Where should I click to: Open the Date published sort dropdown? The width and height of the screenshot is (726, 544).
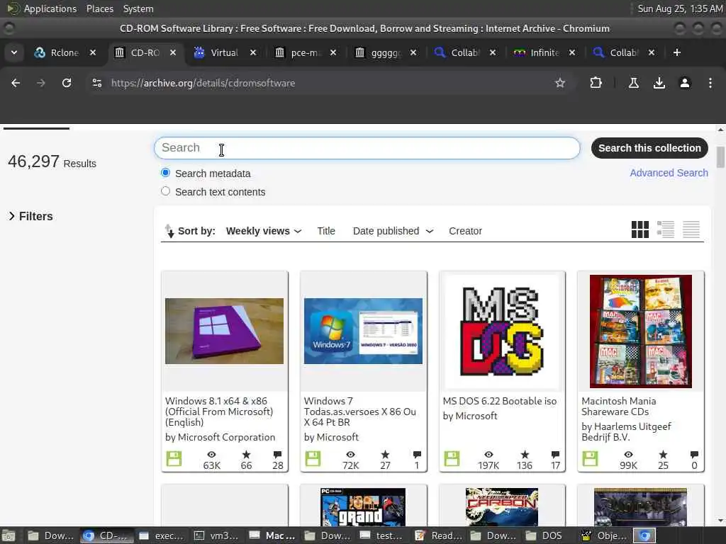pyautogui.click(x=393, y=231)
